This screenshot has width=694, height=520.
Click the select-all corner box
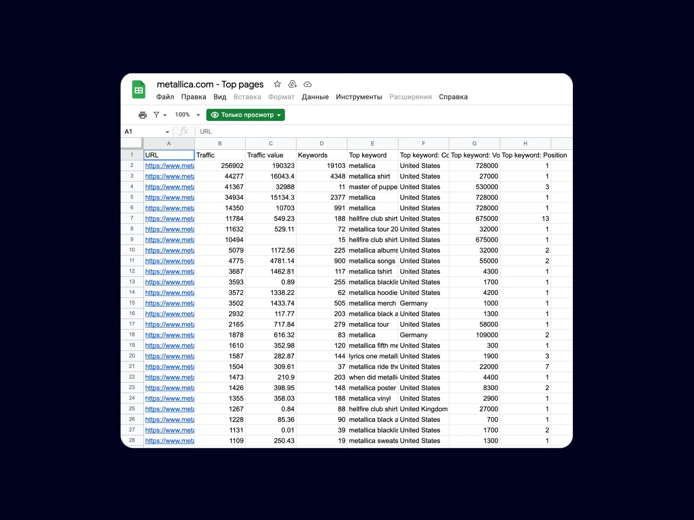pyautogui.click(x=132, y=144)
